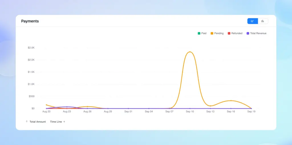Click the $0 axis label

click(x=33, y=108)
